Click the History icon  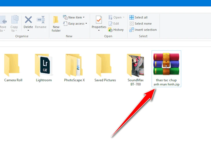click(110, 30)
